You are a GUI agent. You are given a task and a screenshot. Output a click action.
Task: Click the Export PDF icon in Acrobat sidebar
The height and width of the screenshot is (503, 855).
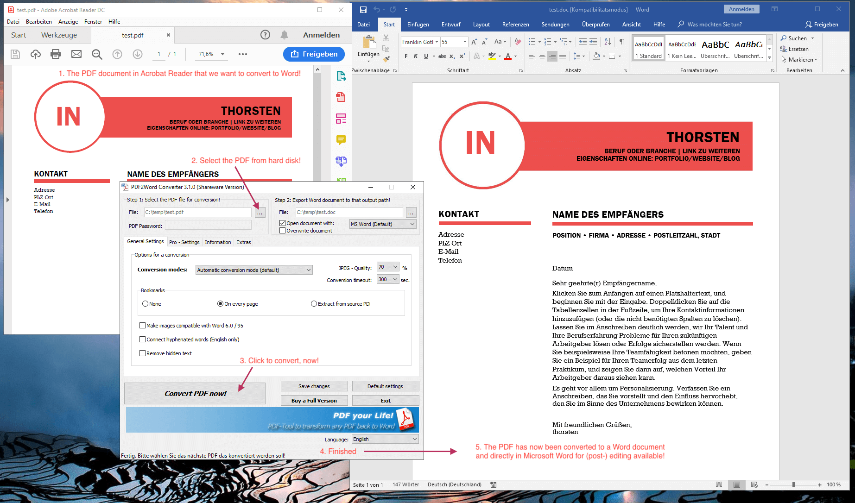coord(341,76)
